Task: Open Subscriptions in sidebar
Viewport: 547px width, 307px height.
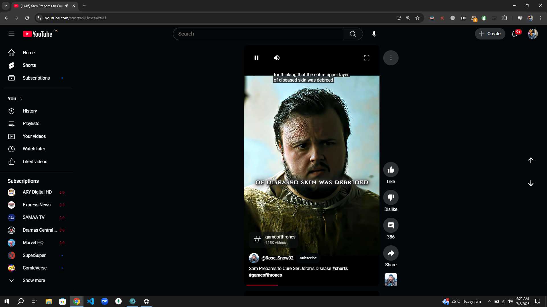Action: (36, 78)
